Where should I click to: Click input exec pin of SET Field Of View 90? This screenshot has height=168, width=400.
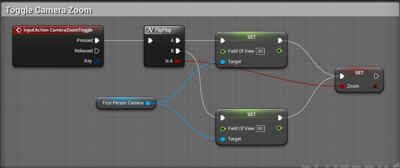223,118
